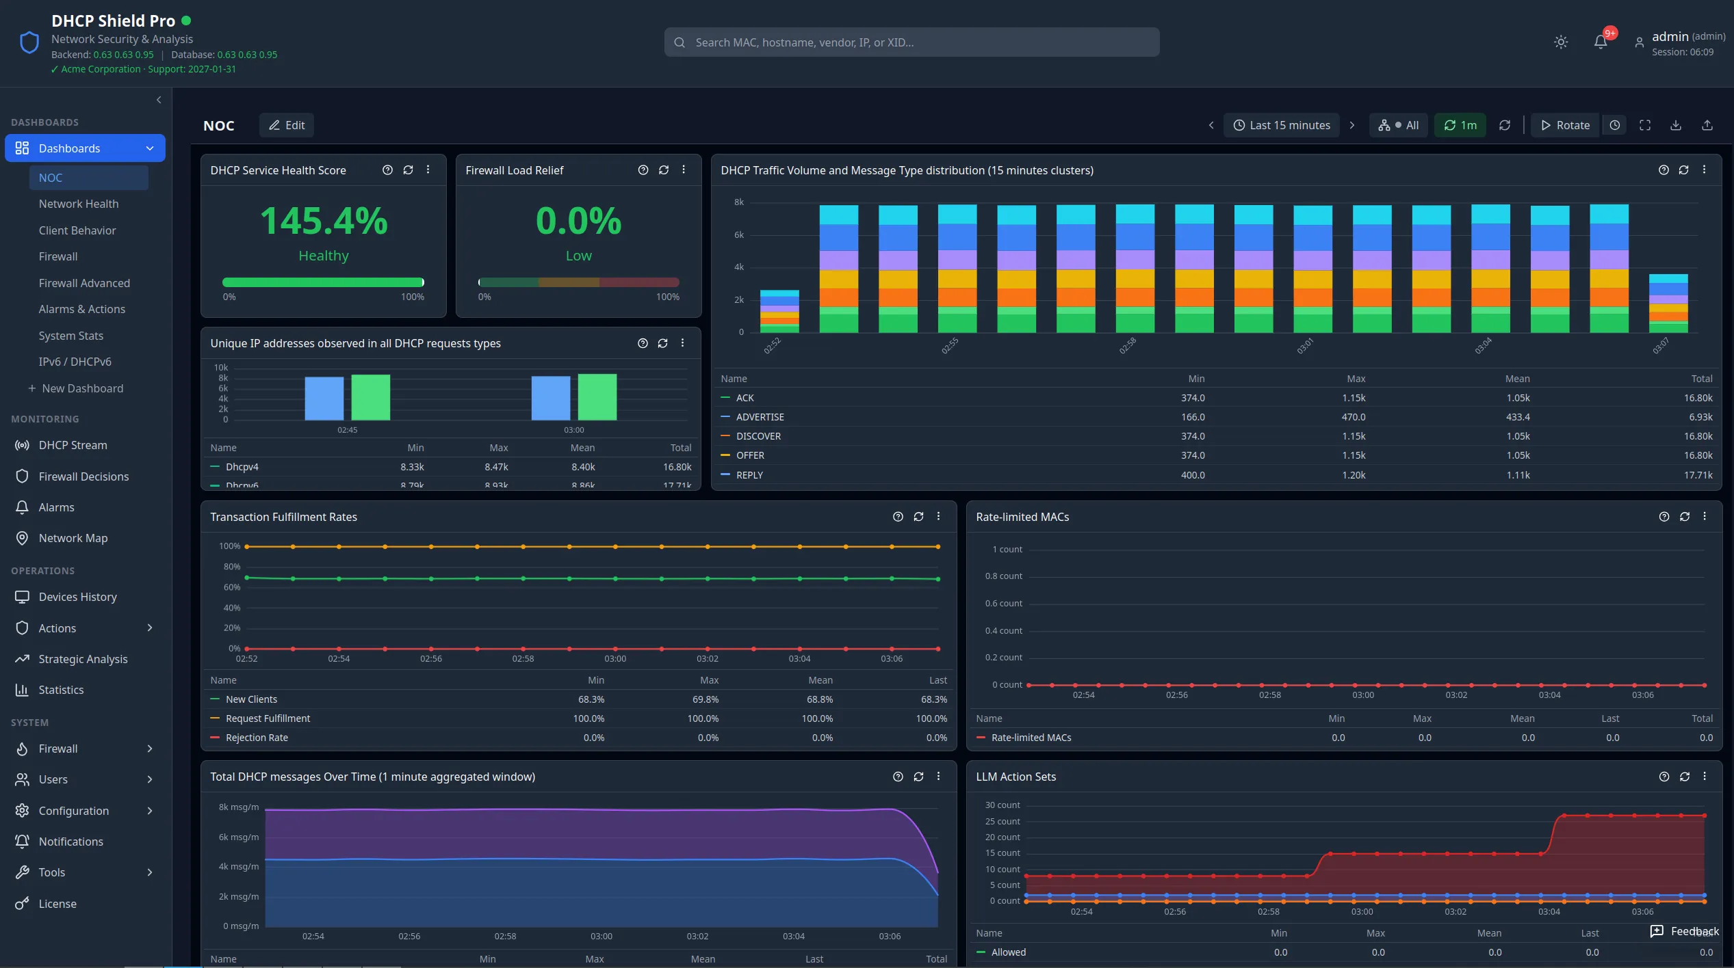
Task: Refresh Firewall Load Relief panel
Action: click(x=664, y=170)
